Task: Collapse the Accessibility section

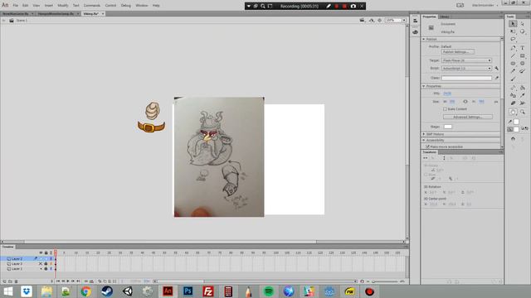Action: (424, 140)
